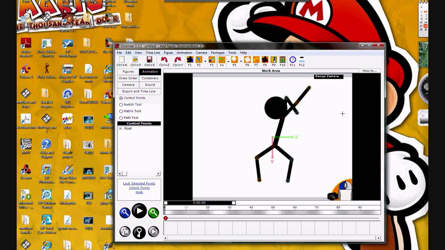The width and height of the screenshot is (445, 250).
Task: Click the camera icon in work area
Action: (332, 197)
